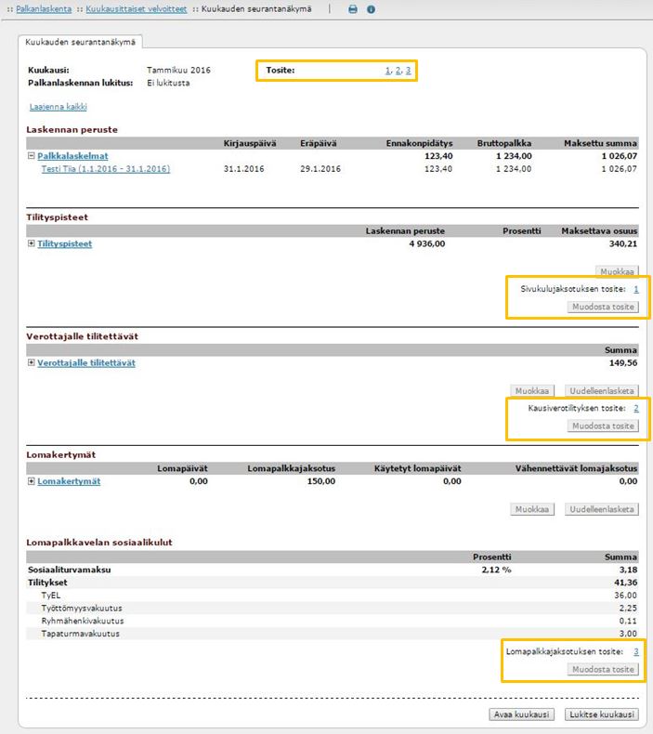
Task: Click Laajenna kaikki link
Action: tap(58, 107)
